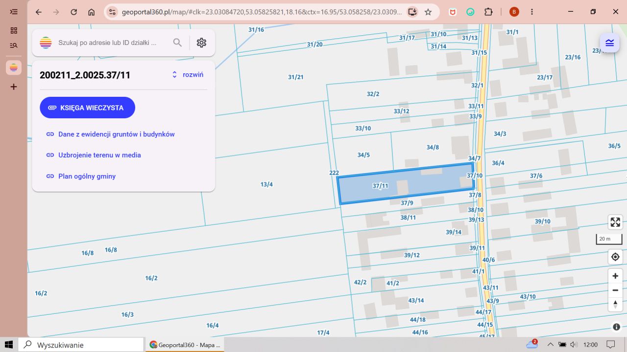Viewport: 627px width, 352px height.
Task: Toggle the vertical tabs sidebar
Action: tap(14, 12)
